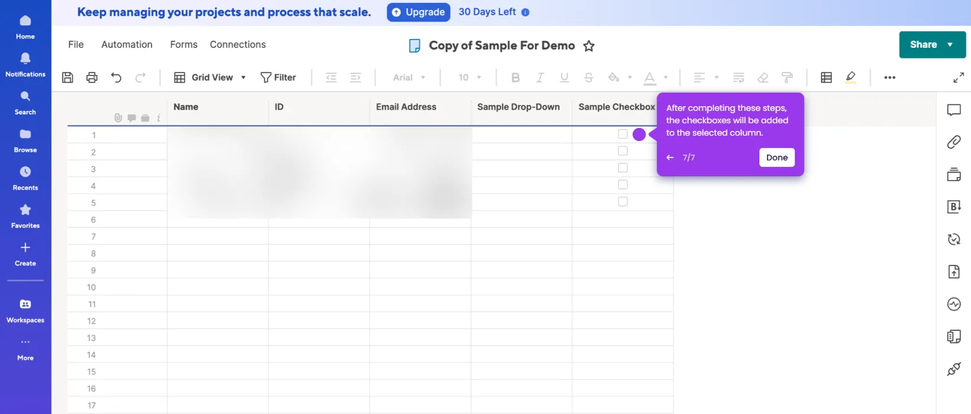971x414 pixels.
Task: Pick text color letter A
Action: (650, 77)
